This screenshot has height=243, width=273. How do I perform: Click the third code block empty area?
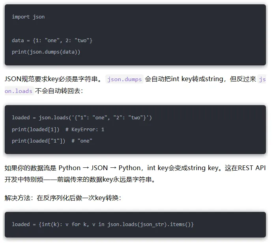click(230, 224)
